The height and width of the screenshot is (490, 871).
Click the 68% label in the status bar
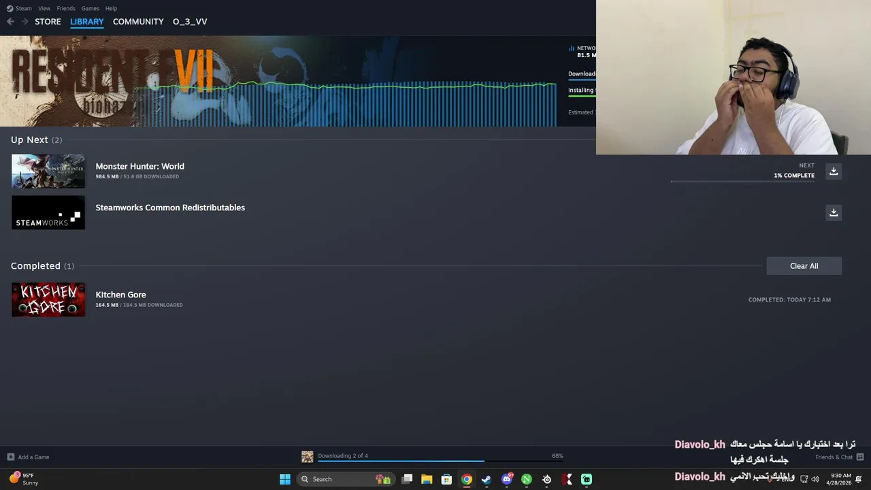click(x=557, y=456)
